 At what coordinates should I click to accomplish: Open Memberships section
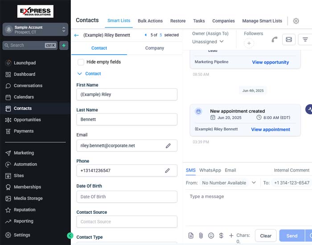[23, 187]
